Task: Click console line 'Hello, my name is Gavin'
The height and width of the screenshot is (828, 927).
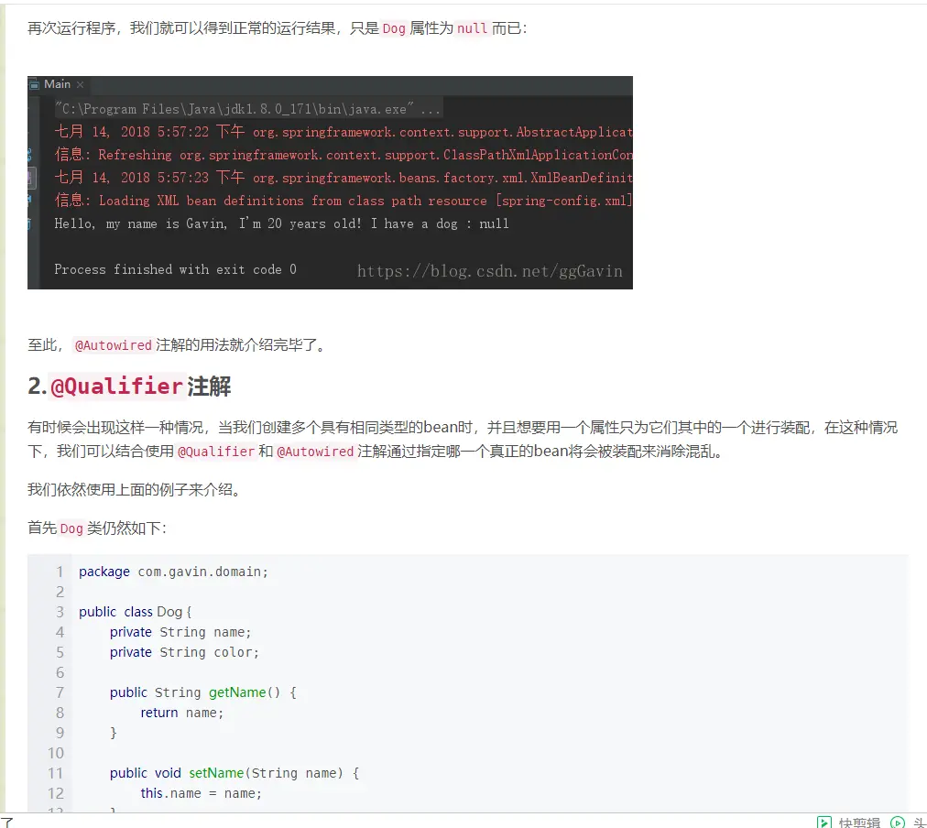Action: pyautogui.click(x=281, y=223)
